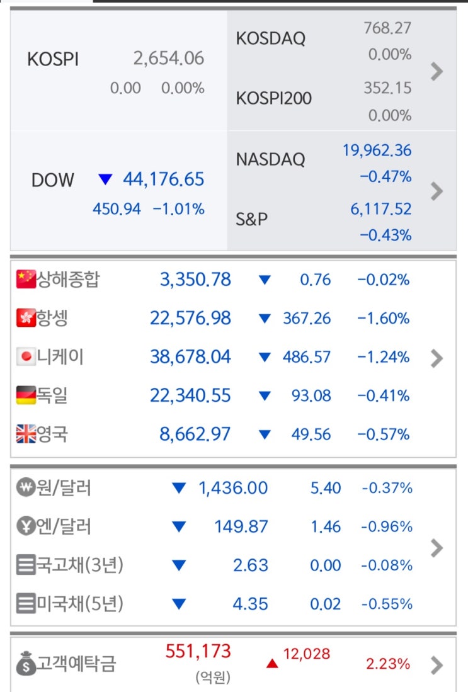This screenshot has height=692, width=468.
Task: Expand the exchange rates and bonds chevron
Action: pos(437,548)
